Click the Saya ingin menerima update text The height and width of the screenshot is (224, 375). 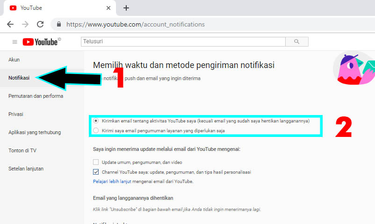[167, 149]
